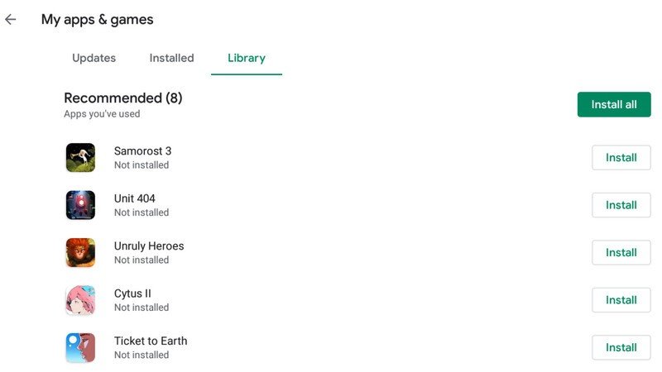This screenshot has width=662, height=372.
Task: Select the Library tab
Action: click(247, 58)
